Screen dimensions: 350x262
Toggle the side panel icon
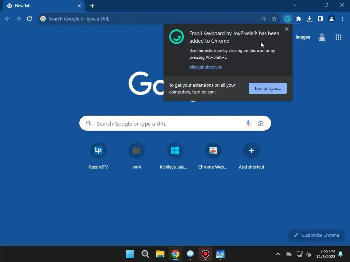321,19
